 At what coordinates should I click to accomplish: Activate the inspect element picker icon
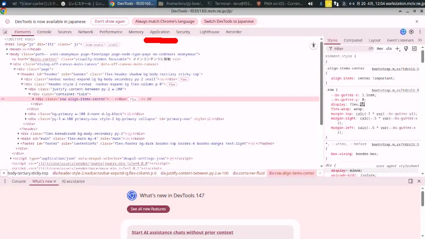5,32
